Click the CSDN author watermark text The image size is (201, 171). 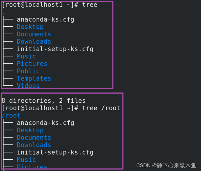[166, 165]
